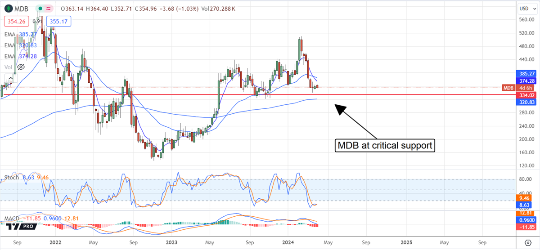Viewport: 540px width, 250px height.
Task: Click the 2024 label on time axis
Action: [287, 242]
